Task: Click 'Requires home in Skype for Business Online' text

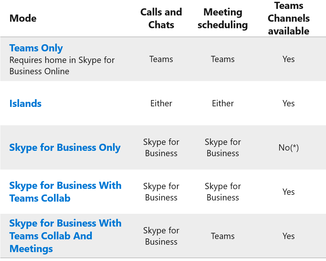Action: [62, 66]
